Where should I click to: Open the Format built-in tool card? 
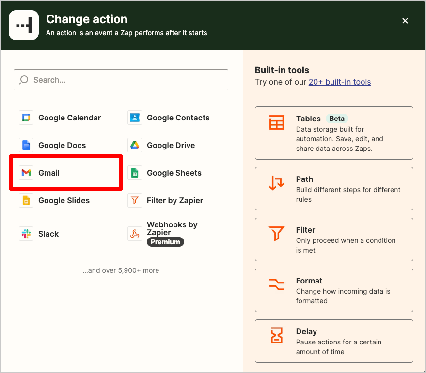tap(334, 290)
